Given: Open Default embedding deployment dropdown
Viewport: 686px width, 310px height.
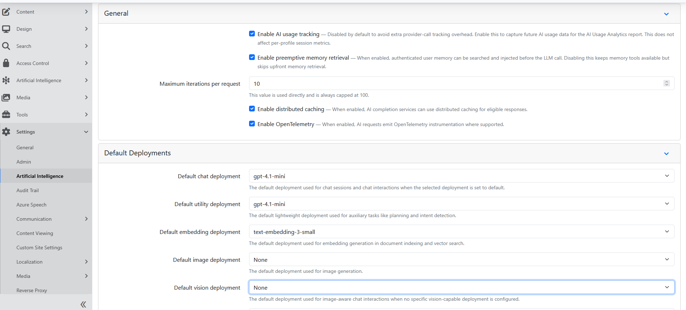Looking at the screenshot, I should (x=462, y=231).
